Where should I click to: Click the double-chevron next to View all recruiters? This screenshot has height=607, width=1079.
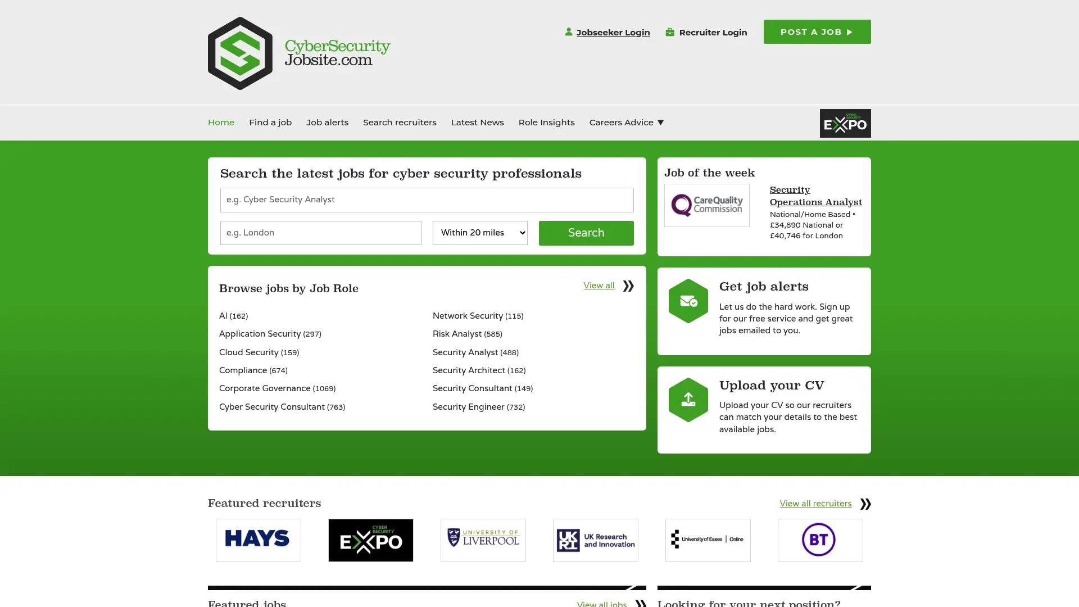point(865,504)
